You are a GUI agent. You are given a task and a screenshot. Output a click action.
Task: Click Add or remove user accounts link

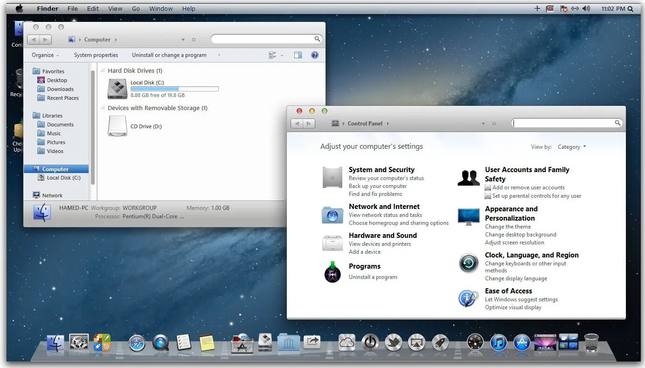pyautogui.click(x=528, y=187)
